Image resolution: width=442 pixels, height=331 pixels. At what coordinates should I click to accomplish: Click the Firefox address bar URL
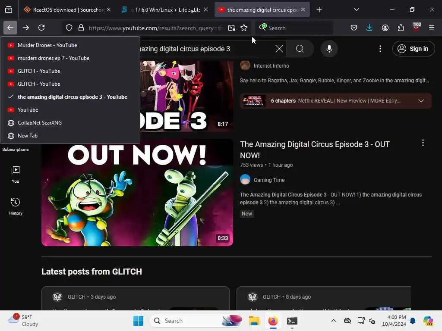tap(156, 28)
